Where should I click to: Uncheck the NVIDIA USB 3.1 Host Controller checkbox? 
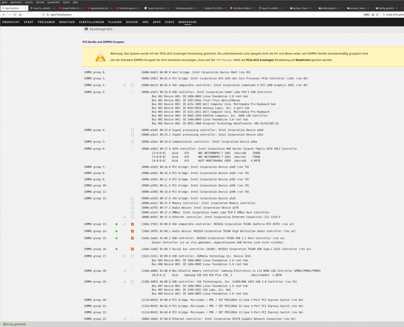(x=133, y=238)
